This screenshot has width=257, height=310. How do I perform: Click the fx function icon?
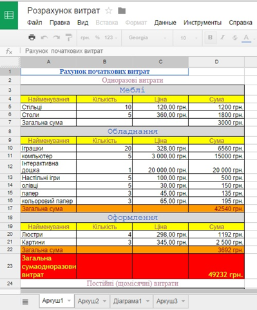pos(9,51)
